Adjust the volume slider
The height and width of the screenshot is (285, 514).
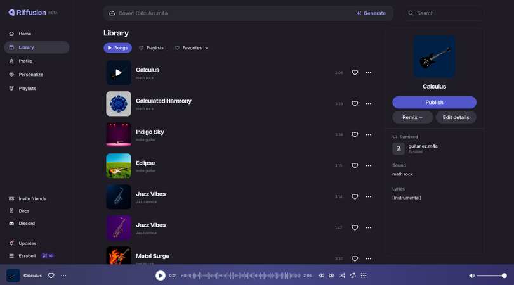click(x=492, y=275)
